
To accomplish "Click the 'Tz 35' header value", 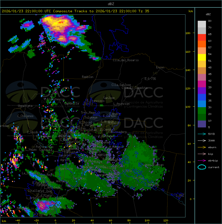I will tap(144, 11).
